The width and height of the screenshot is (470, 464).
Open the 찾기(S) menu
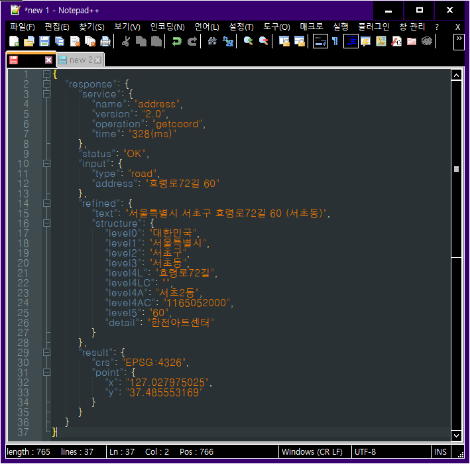(91, 27)
